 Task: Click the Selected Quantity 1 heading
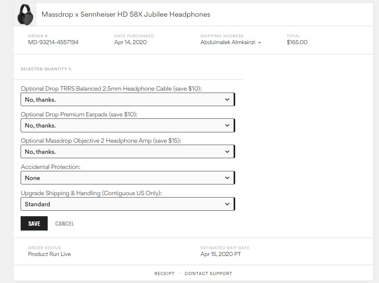(x=46, y=69)
